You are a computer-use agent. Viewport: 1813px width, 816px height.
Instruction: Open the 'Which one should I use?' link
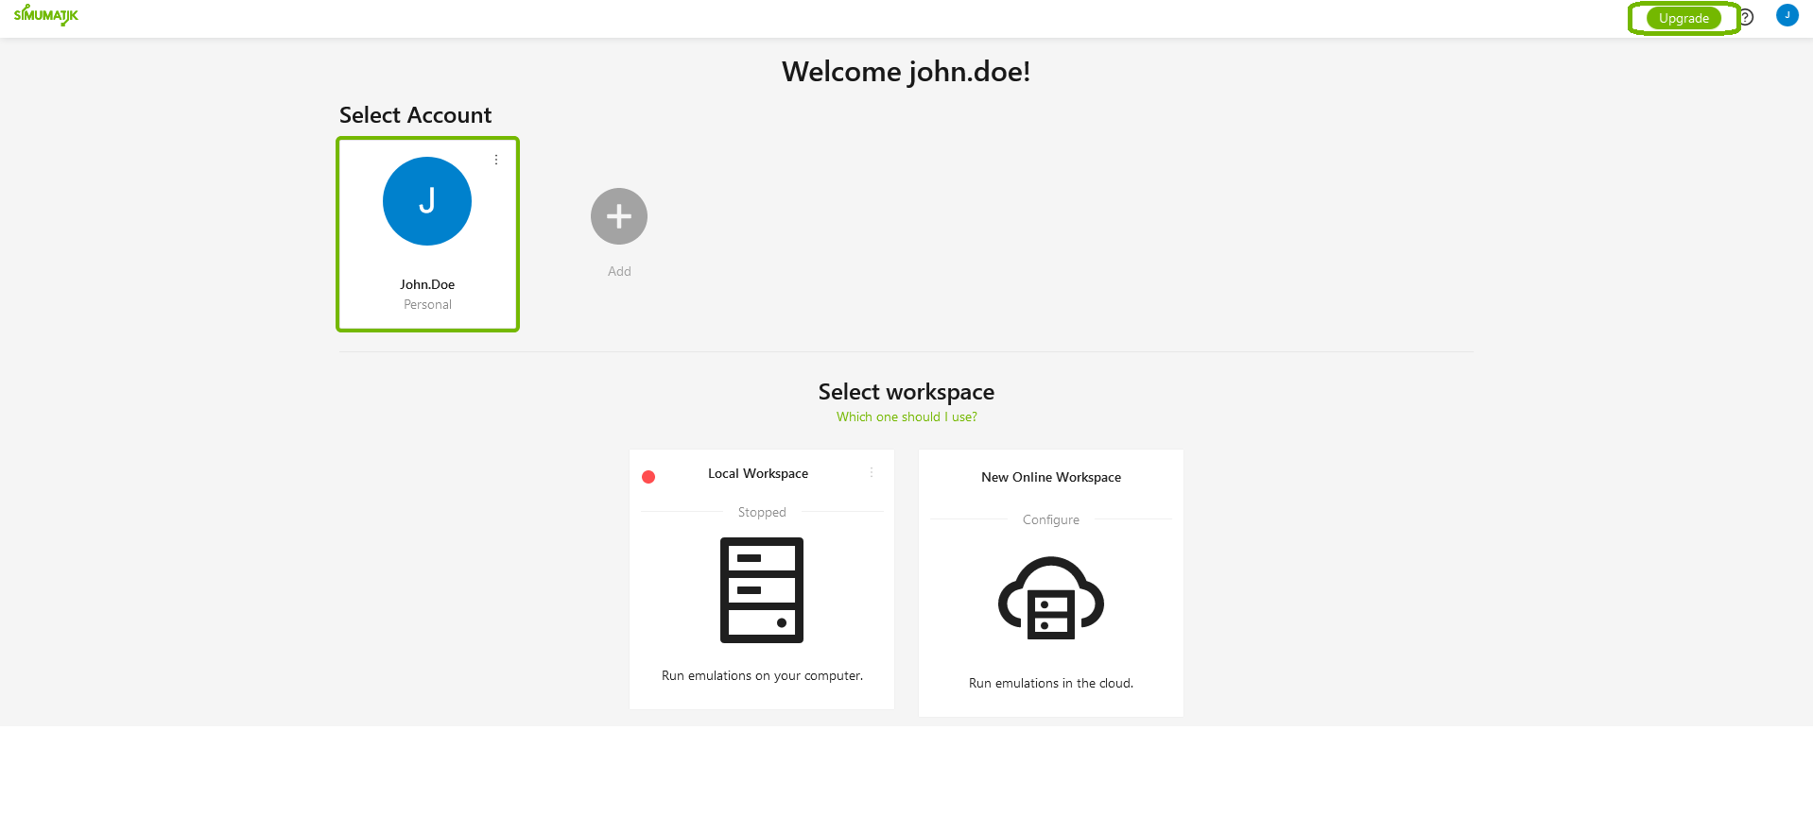906,416
